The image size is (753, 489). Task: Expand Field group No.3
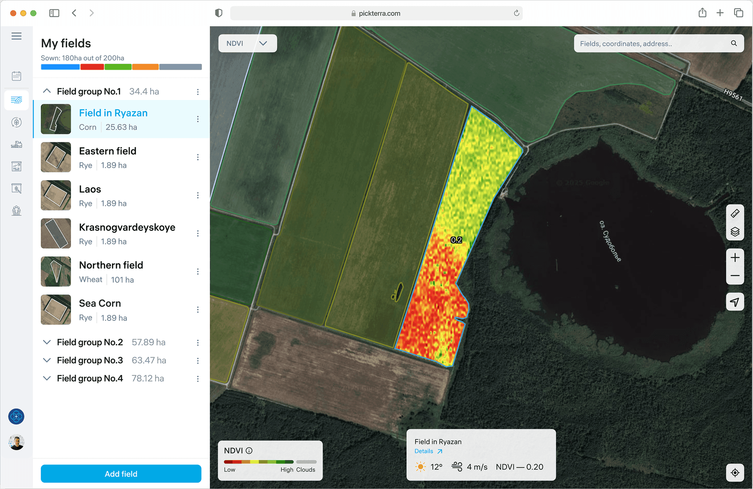(x=47, y=360)
